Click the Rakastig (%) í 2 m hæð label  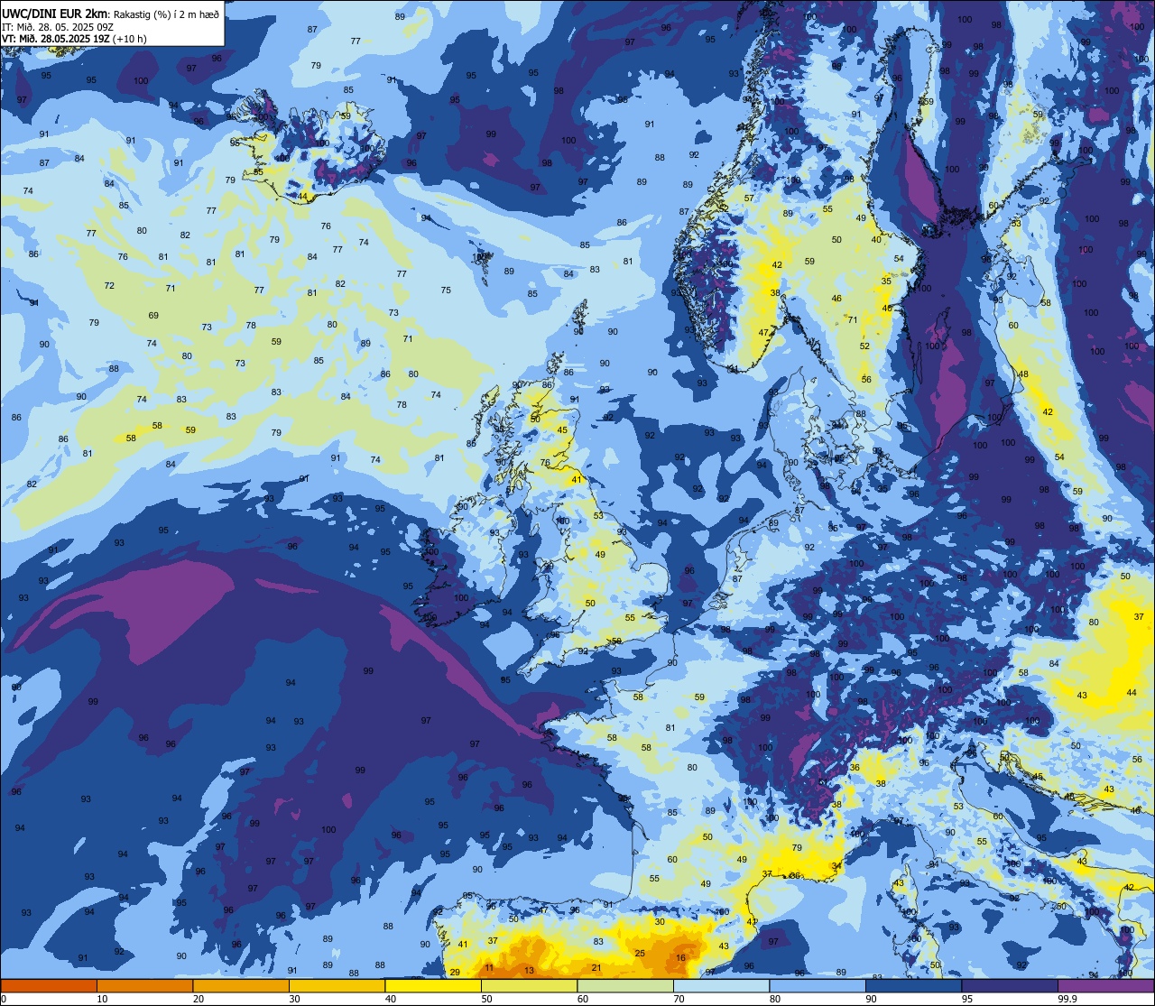click(x=165, y=14)
